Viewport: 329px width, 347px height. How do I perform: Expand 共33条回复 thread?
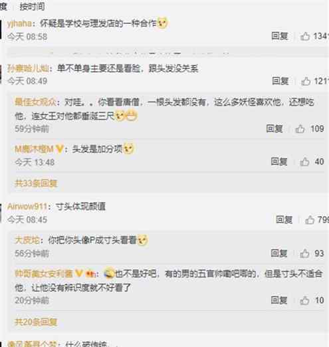[x=36, y=183]
